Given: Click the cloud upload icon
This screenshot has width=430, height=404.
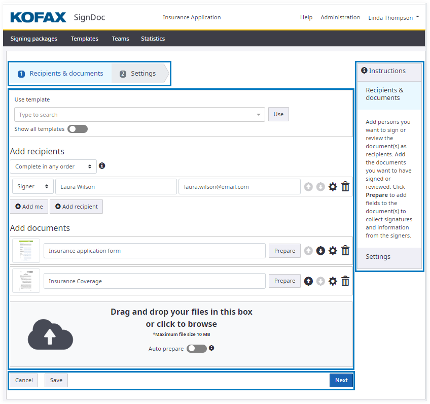Looking at the screenshot, I should click(x=50, y=335).
